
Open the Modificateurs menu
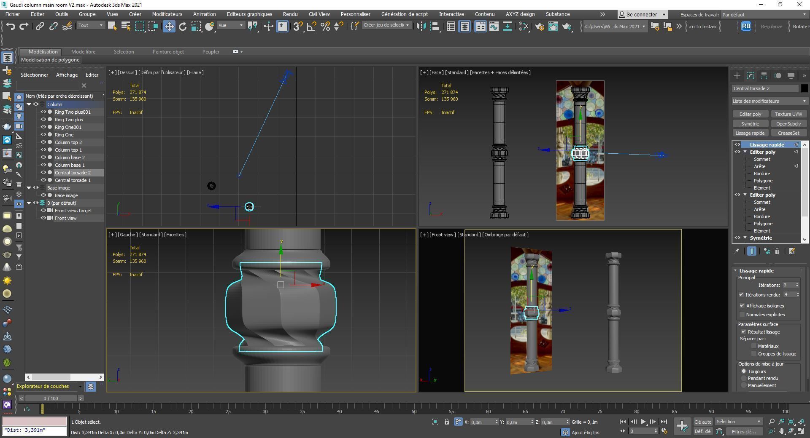click(167, 14)
